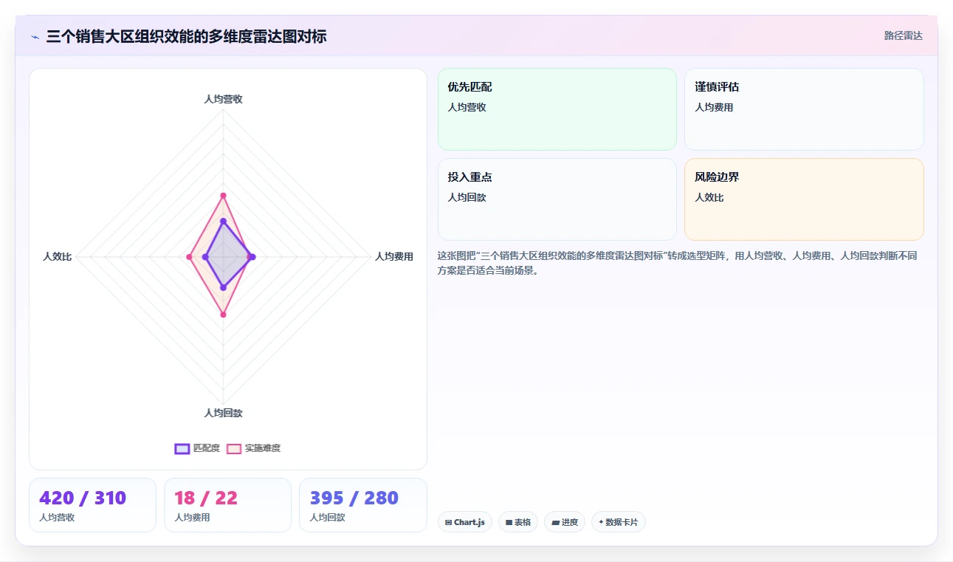
Task: Click 人效比 text in 风险边界 card
Action: click(x=709, y=197)
